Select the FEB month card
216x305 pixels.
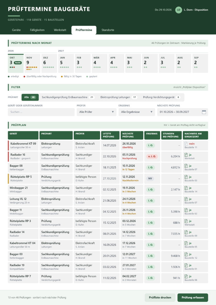(83, 63)
